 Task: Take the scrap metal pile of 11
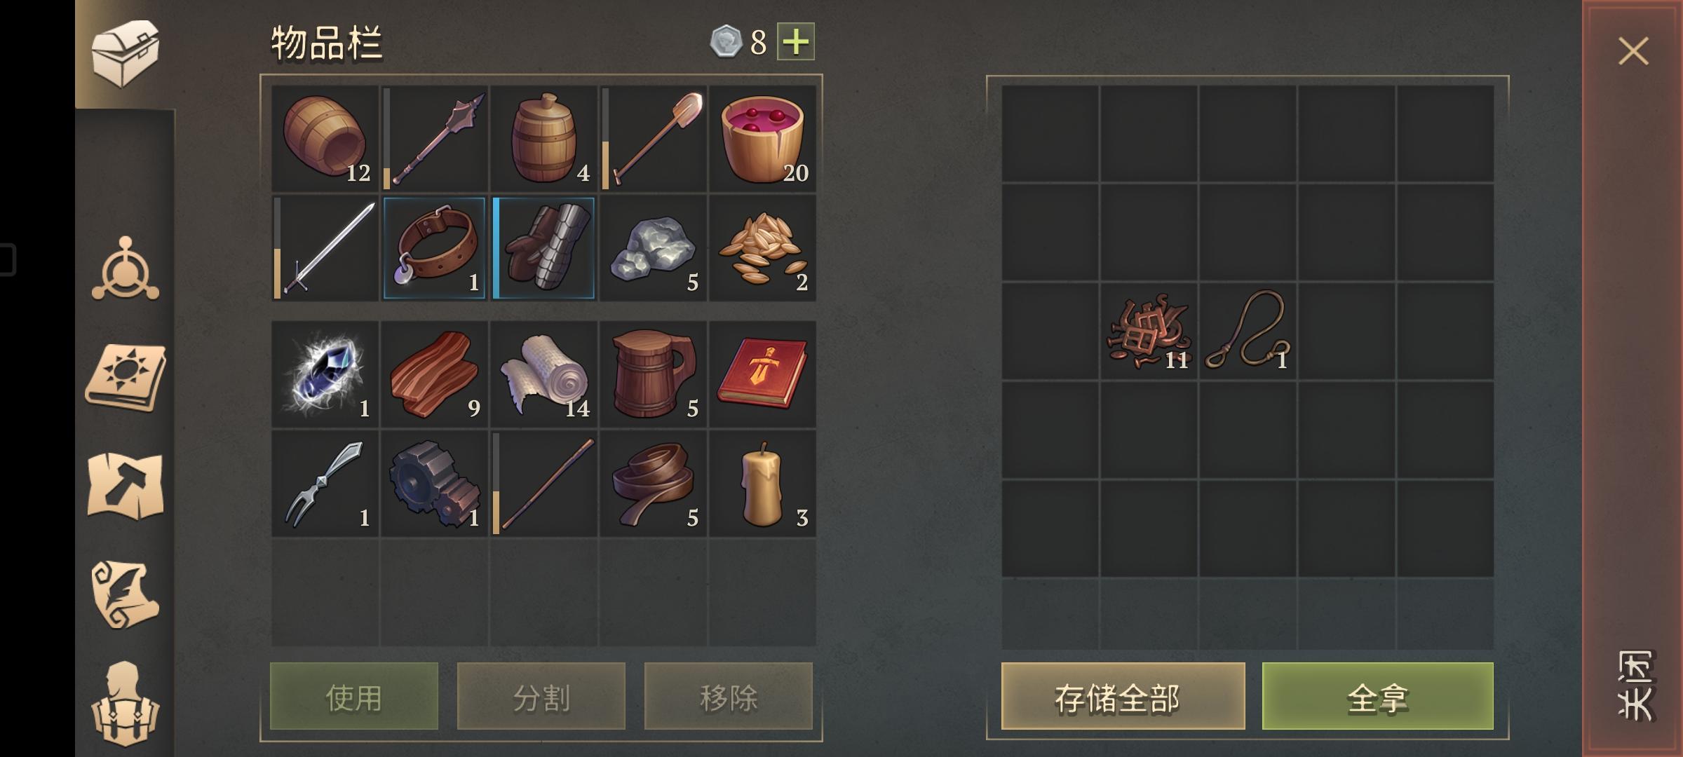click(1149, 331)
